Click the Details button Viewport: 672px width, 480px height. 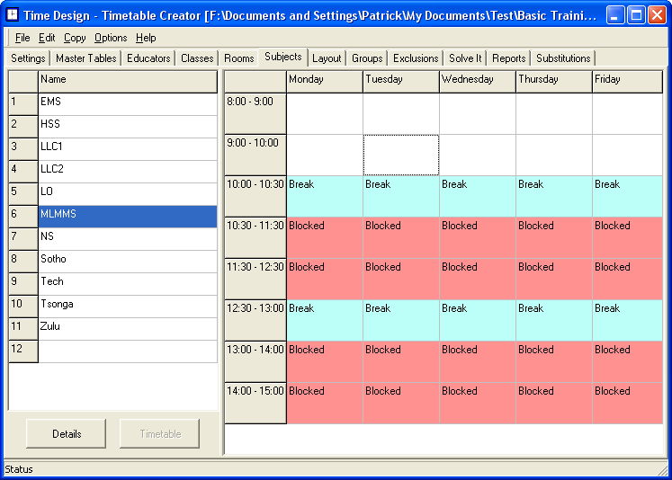tap(67, 434)
